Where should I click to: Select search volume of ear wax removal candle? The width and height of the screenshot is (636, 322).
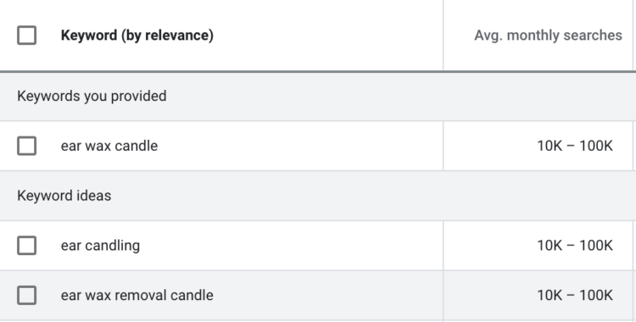(575, 295)
